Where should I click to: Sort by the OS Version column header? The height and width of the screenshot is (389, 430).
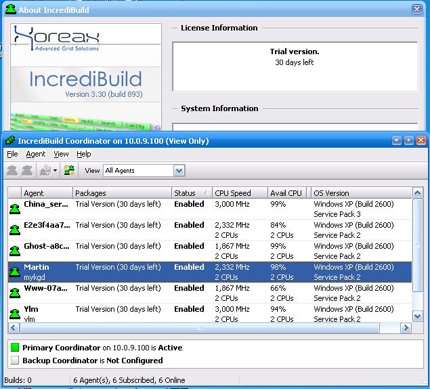click(362, 193)
